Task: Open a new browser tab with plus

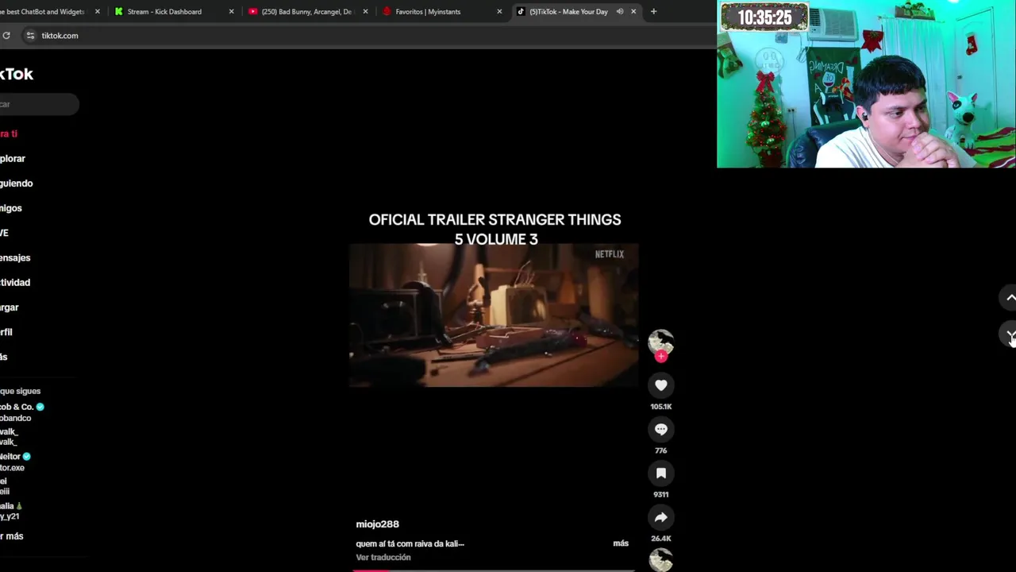Action: coord(653,11)
